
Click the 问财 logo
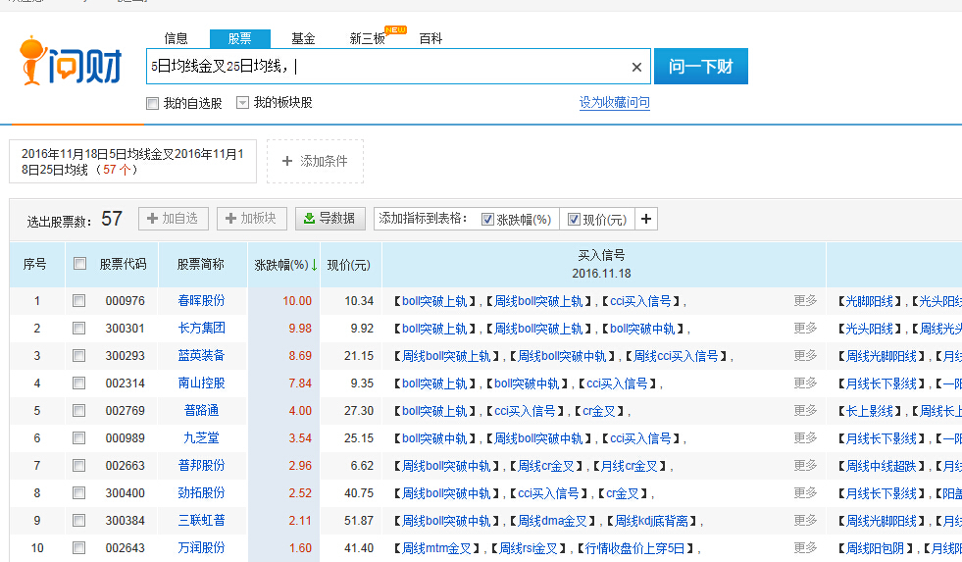click(71, 62)
